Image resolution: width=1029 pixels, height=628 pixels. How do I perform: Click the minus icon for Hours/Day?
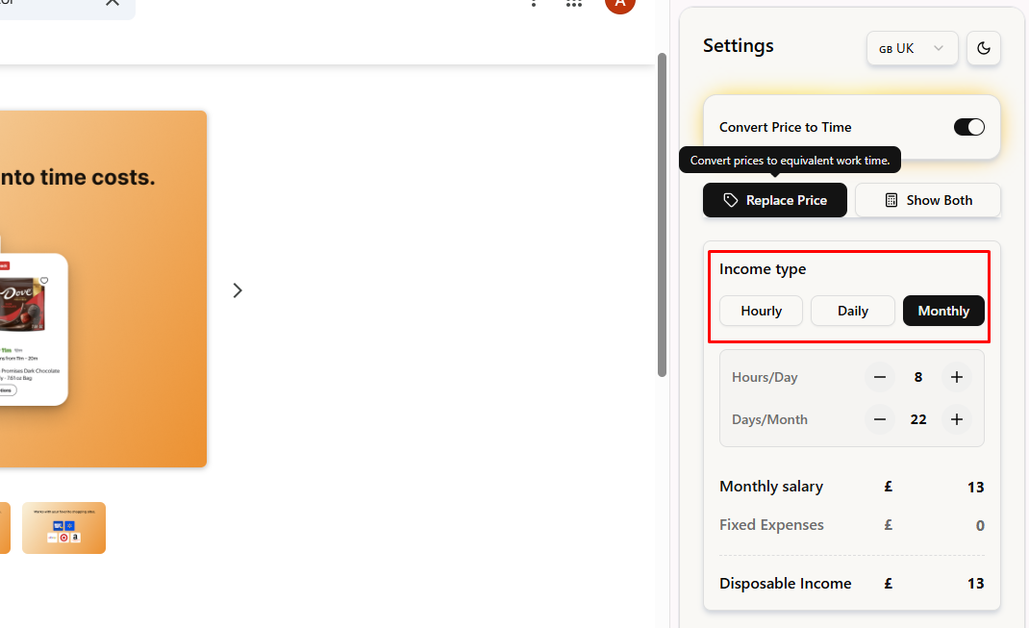click(879, 377)
